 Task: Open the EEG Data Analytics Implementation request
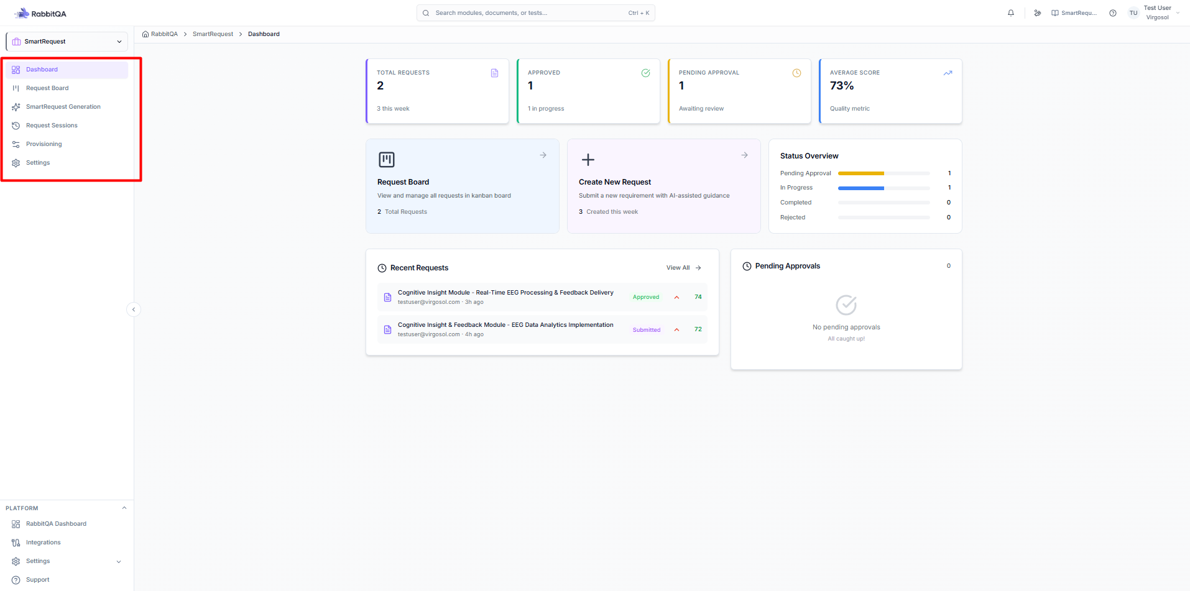(x=542, y=330)
